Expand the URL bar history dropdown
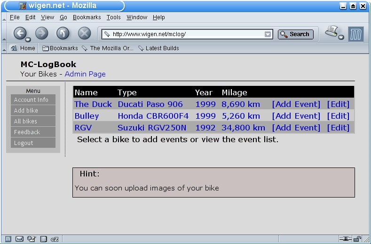The height and width of the screenshot is (244, 371). (x=268, y=34)
